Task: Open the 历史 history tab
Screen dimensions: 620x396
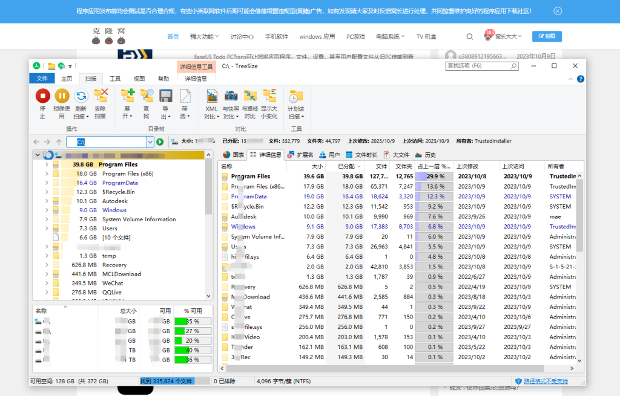Action: pyautogui.click(x=426, y=155)
